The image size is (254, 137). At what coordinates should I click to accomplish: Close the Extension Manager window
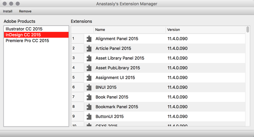[5, 4]
